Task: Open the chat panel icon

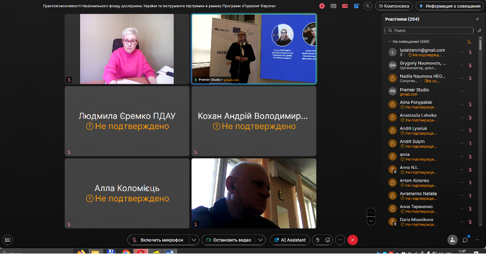Action: [x=465, y=240]
